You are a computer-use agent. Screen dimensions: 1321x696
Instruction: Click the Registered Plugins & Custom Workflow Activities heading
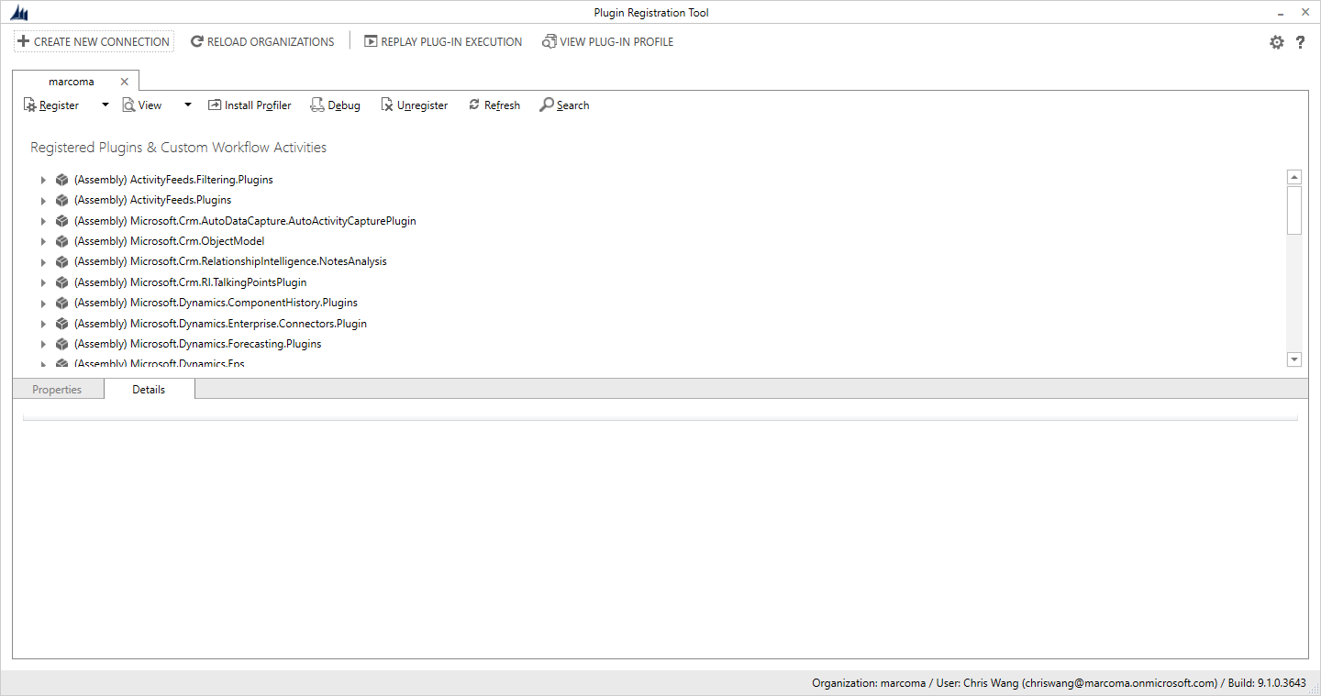tap(178, 148)
